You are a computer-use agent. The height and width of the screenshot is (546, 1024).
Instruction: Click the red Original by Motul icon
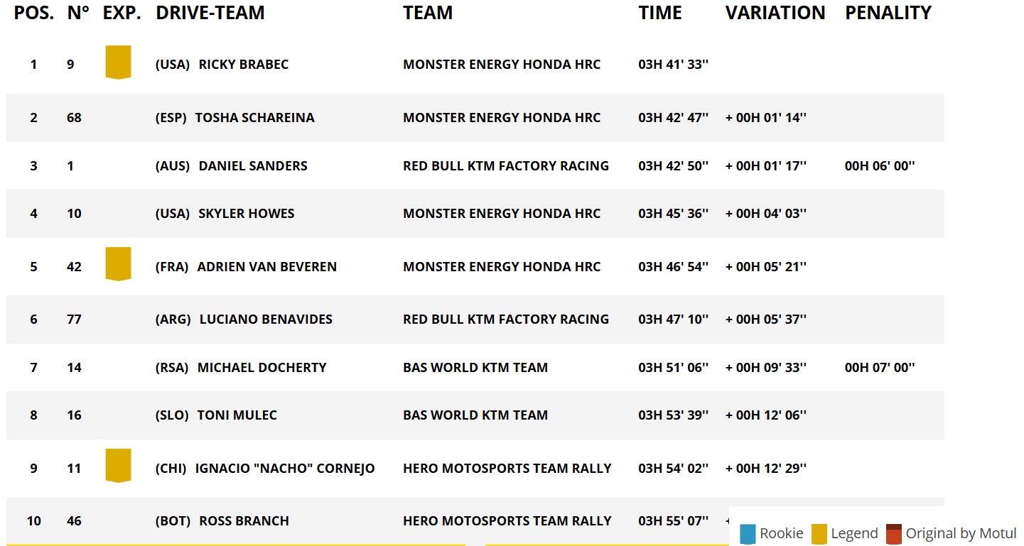point(893,534)
